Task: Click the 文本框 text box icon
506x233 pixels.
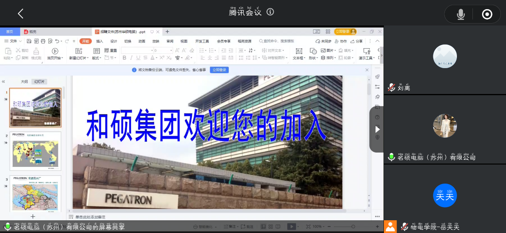Action: (298, 51)
